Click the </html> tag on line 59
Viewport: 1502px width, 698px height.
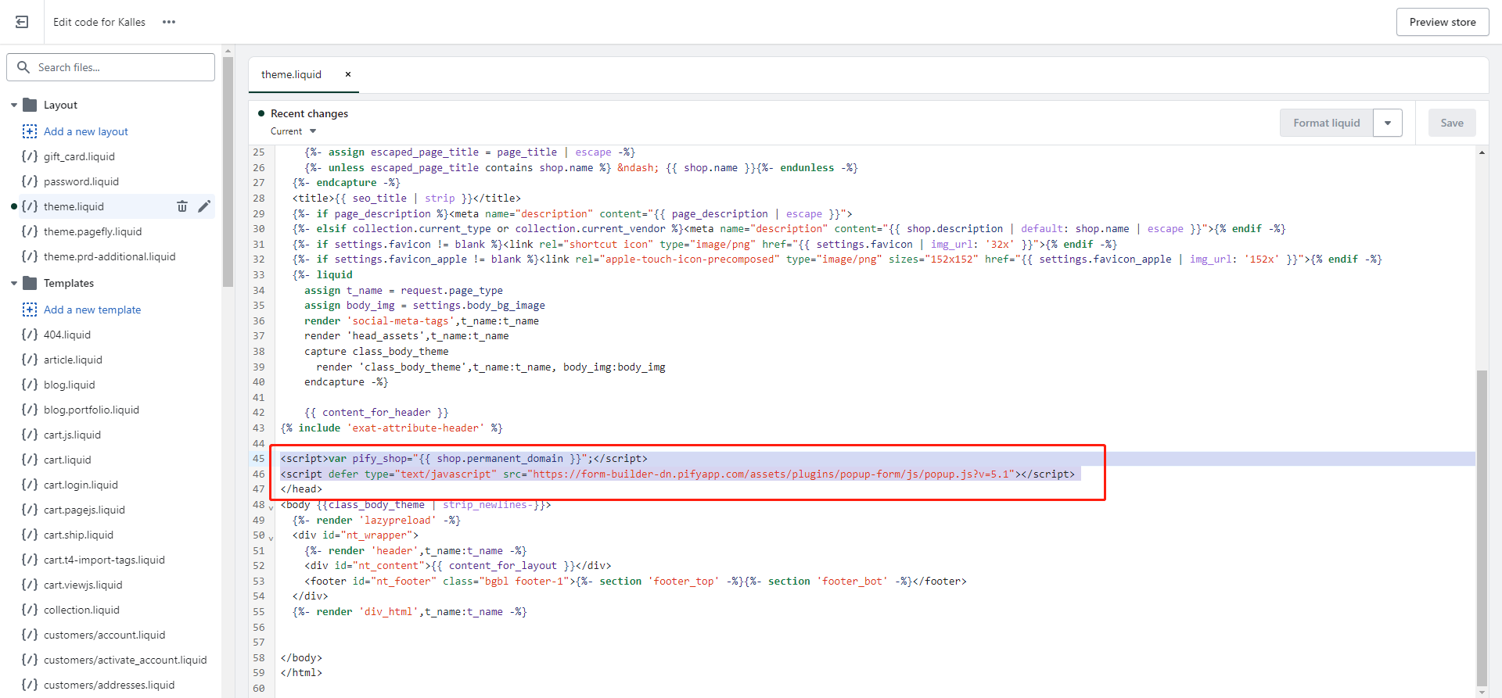[x=301, y=673]
